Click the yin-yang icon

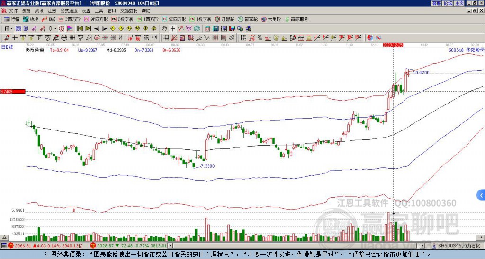pyautogui.click(x=370, y=38)
